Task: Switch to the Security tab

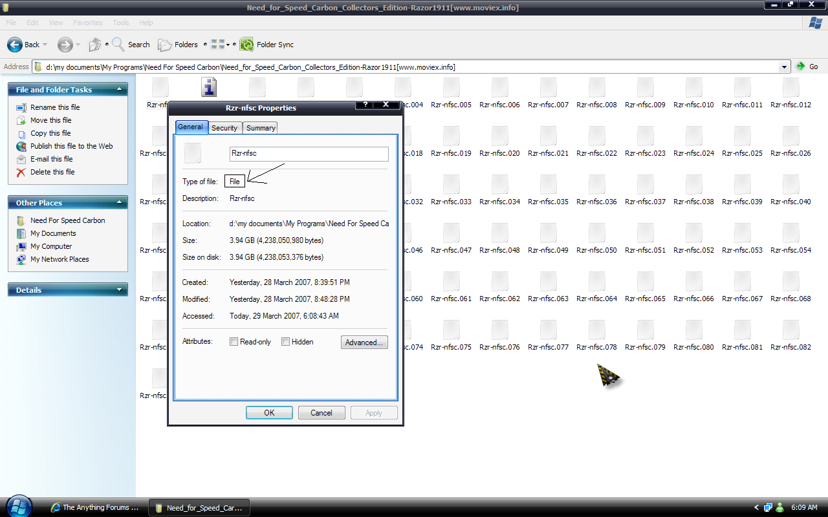Action: (224, 128)
